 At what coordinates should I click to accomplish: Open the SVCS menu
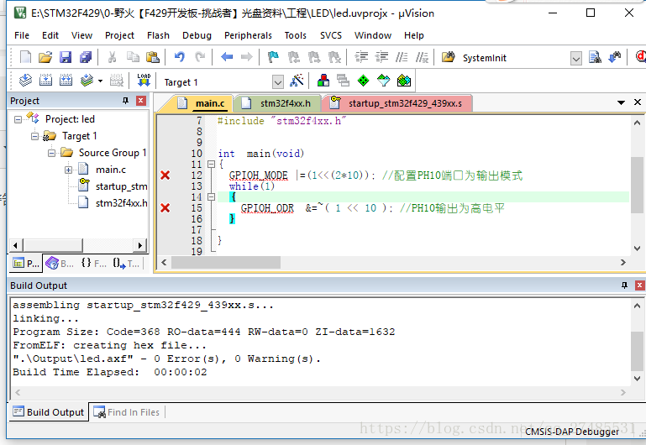331,35
